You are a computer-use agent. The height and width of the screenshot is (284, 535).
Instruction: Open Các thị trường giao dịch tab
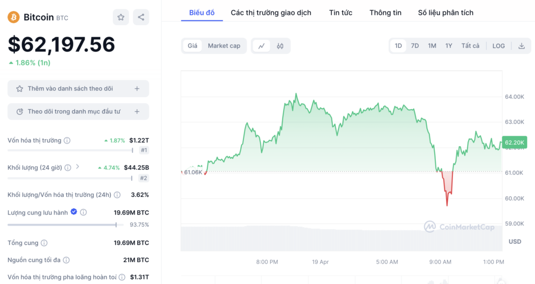click(x=271, y=13)
